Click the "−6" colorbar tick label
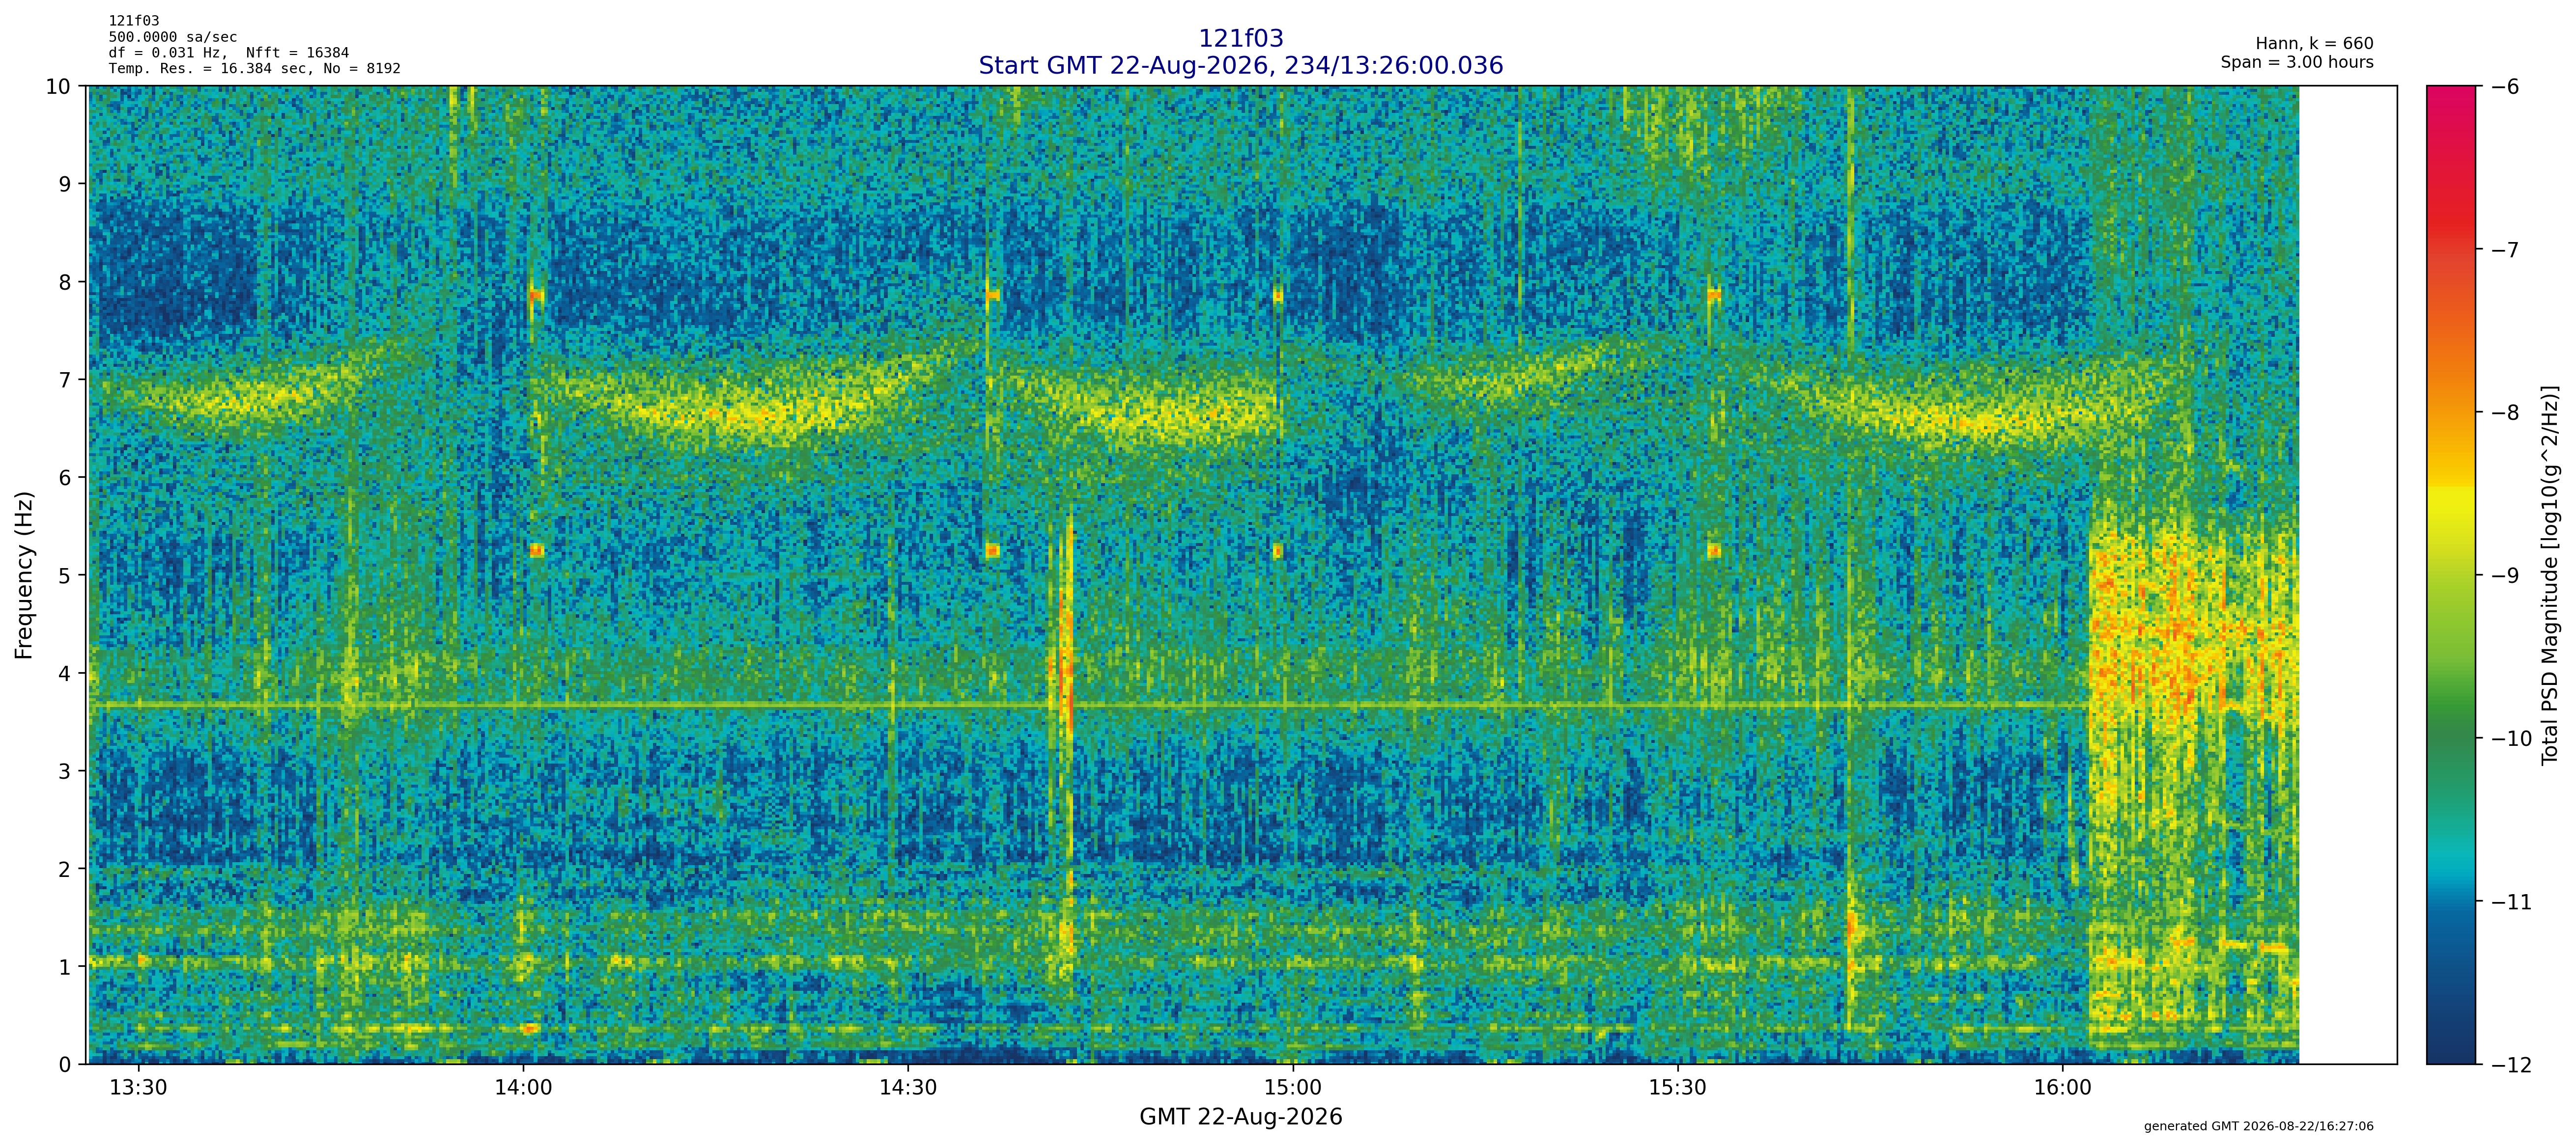The height and width of the screenshot is (1147, 2576). (x=2504, y=86)
